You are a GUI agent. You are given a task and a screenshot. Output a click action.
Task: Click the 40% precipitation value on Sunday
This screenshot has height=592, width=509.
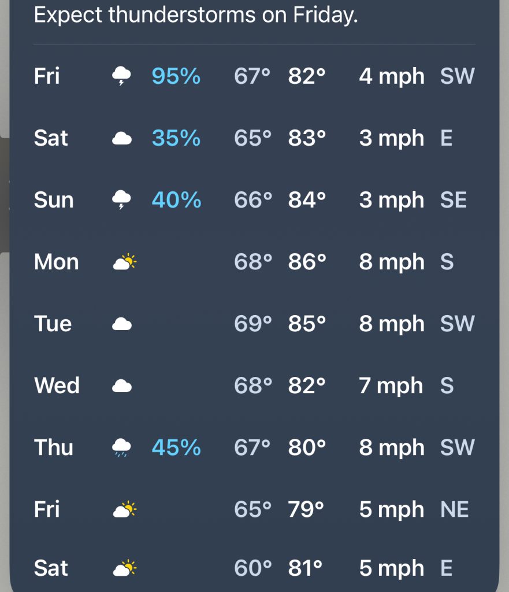[x=176, y=201]
